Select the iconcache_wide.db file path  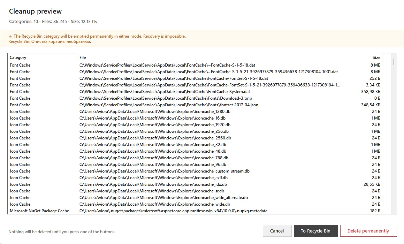pyautogui.click(x=154, y=204)
